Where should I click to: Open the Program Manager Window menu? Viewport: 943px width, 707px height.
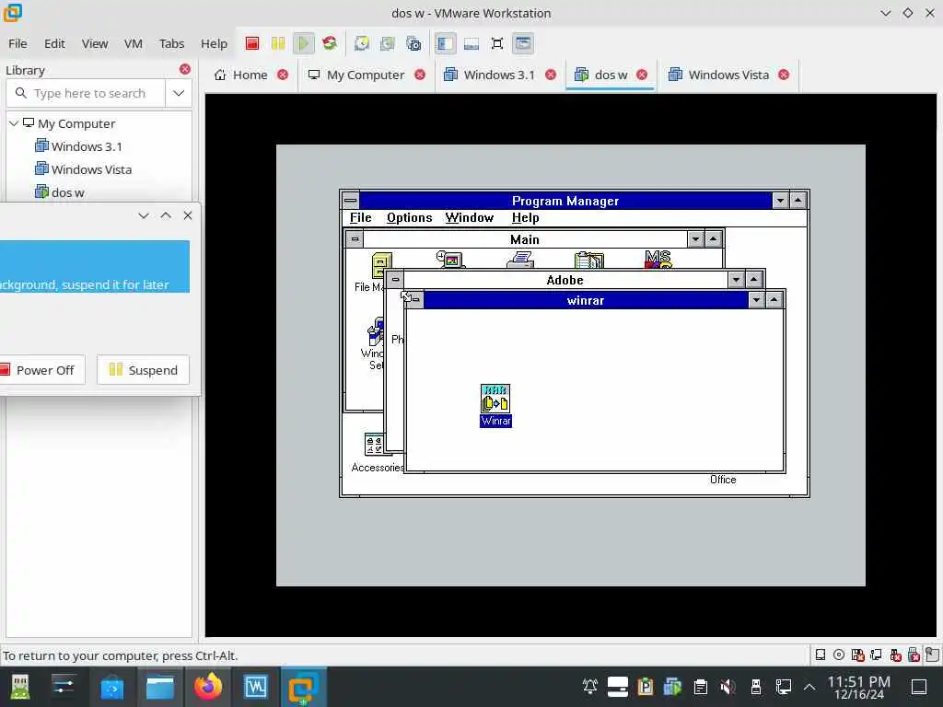pos(470,217)
